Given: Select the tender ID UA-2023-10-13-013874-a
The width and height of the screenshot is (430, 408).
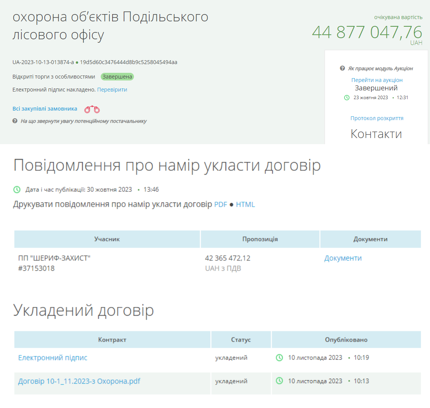Looking at the screenshot, I should [43, 62].
